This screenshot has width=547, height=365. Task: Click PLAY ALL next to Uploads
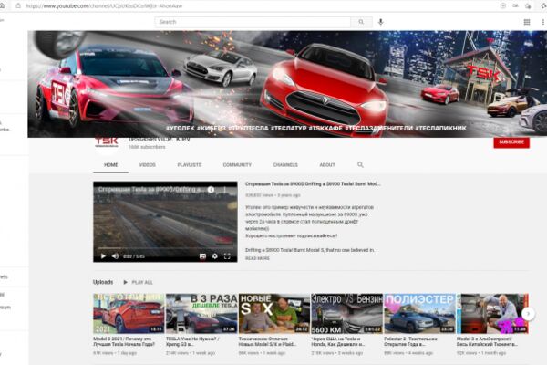[142, 282]
